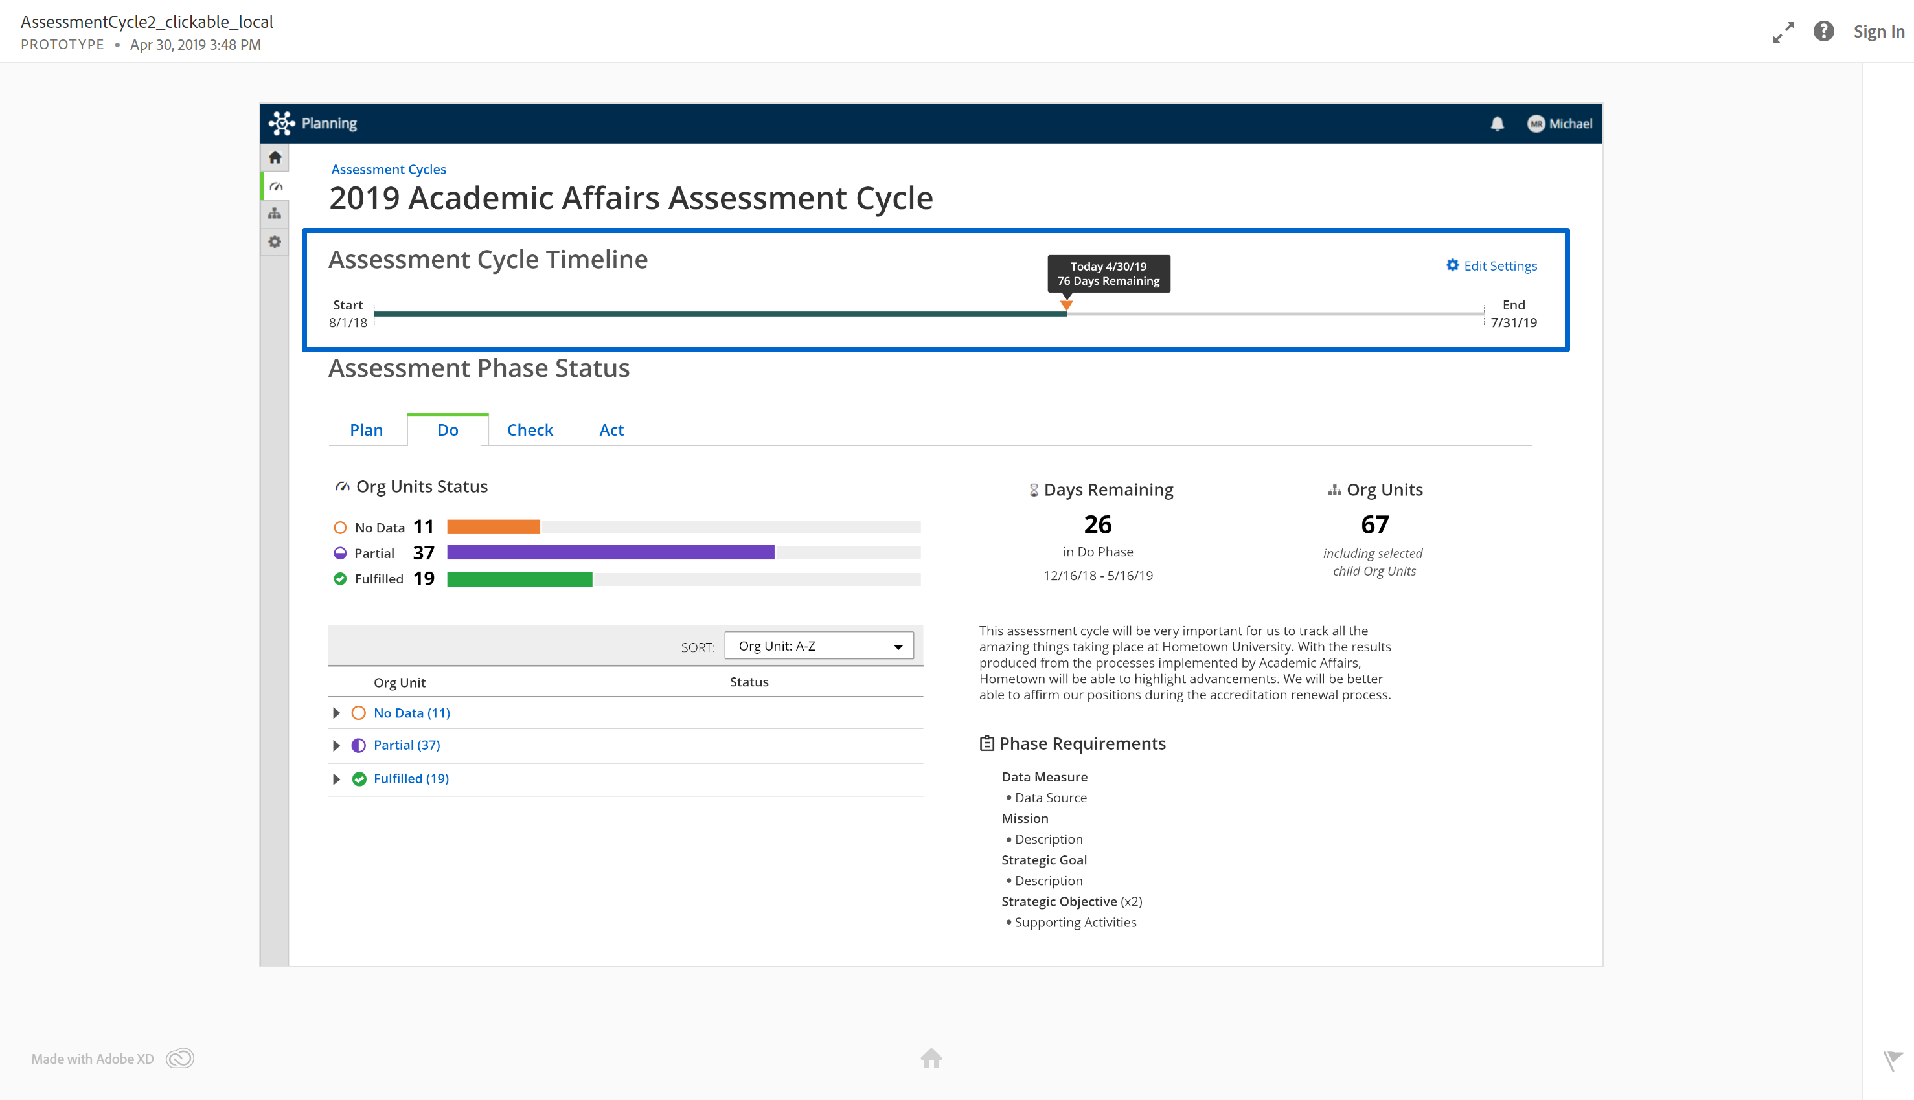Switch to the Plan tab
Image resolution: width=1914 pixels, height=1100 pixels.
click(366, 429)
